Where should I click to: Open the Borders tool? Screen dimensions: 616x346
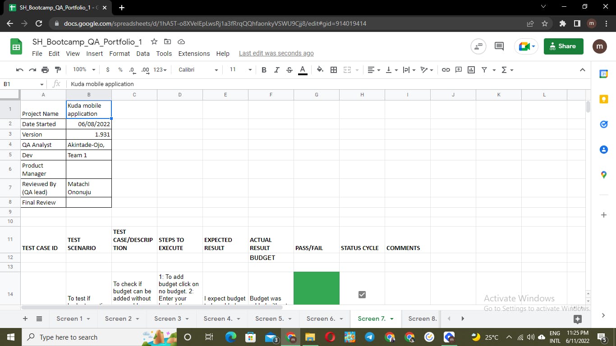(x=334, y=70)
